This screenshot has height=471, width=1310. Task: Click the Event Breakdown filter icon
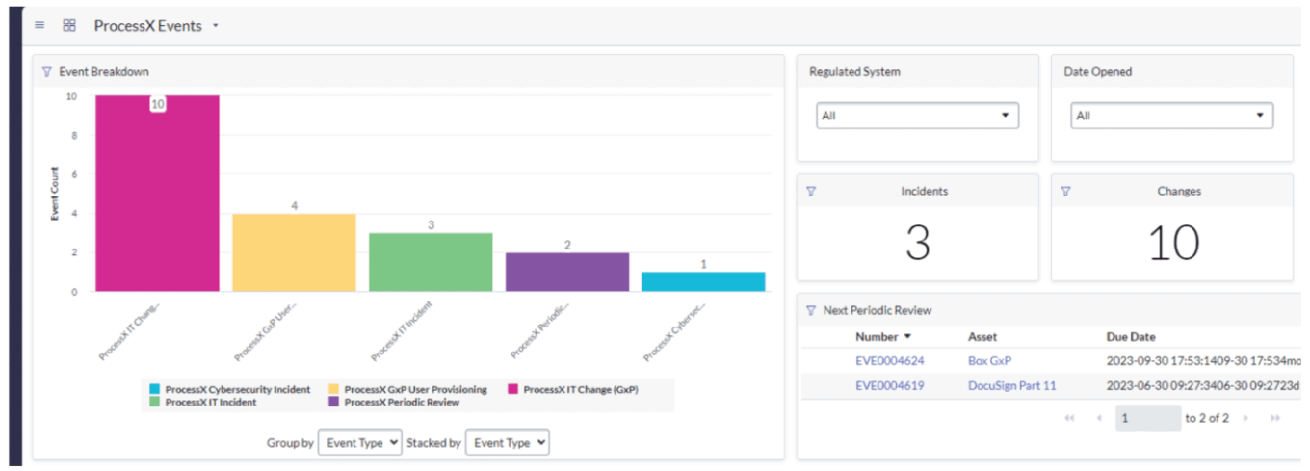pyautogui.click(x=46, y=72)
